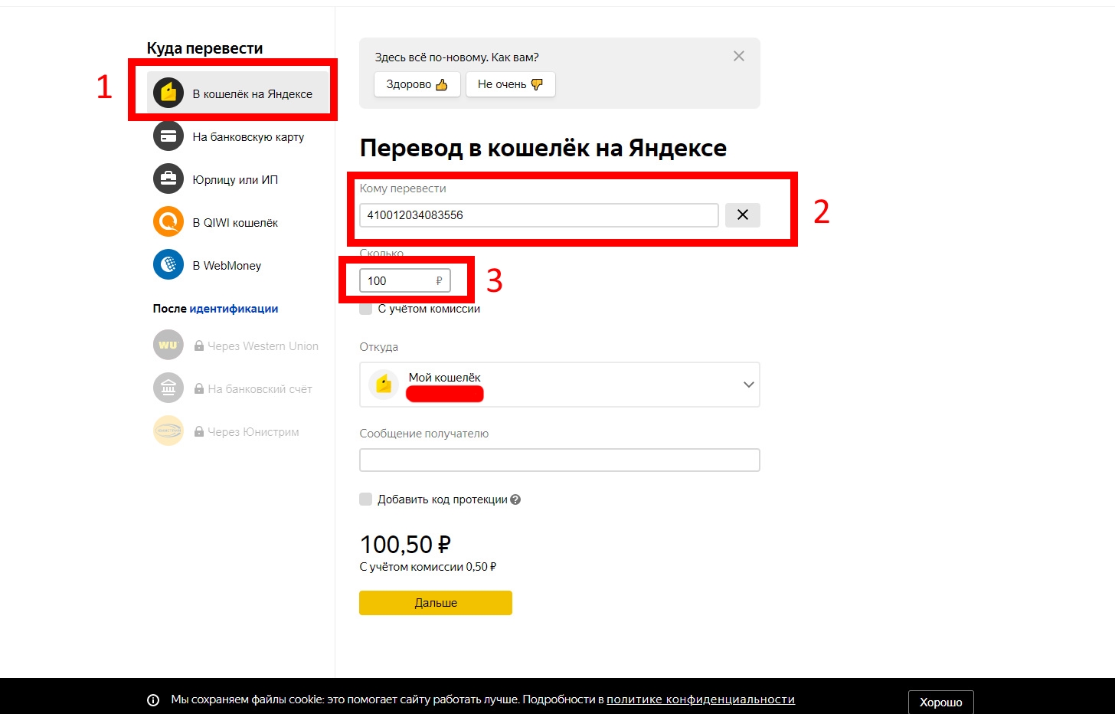This screenshot has height=714, width=1115.
Task: Clear the recipient wallet number field
Action: pos(742,215)
